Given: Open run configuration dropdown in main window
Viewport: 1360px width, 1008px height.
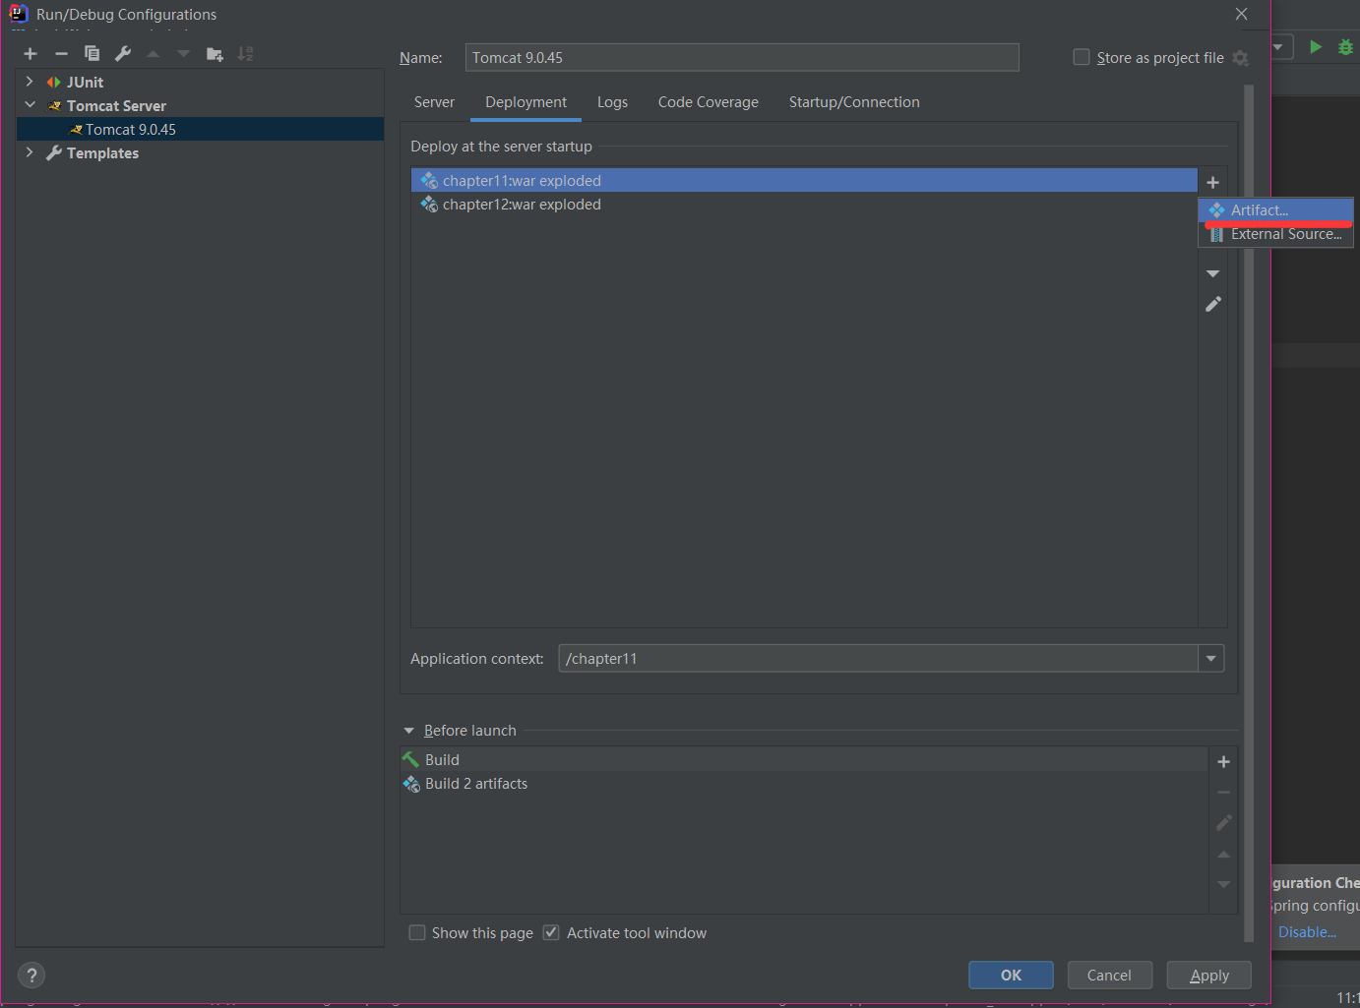Looking at the screenshot, I should [x=1280, y=46].
